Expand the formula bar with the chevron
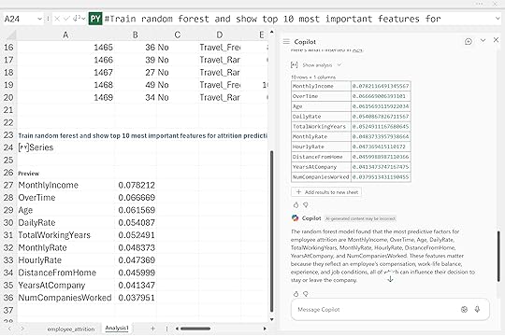505x336 pixels. pos(498,19)
